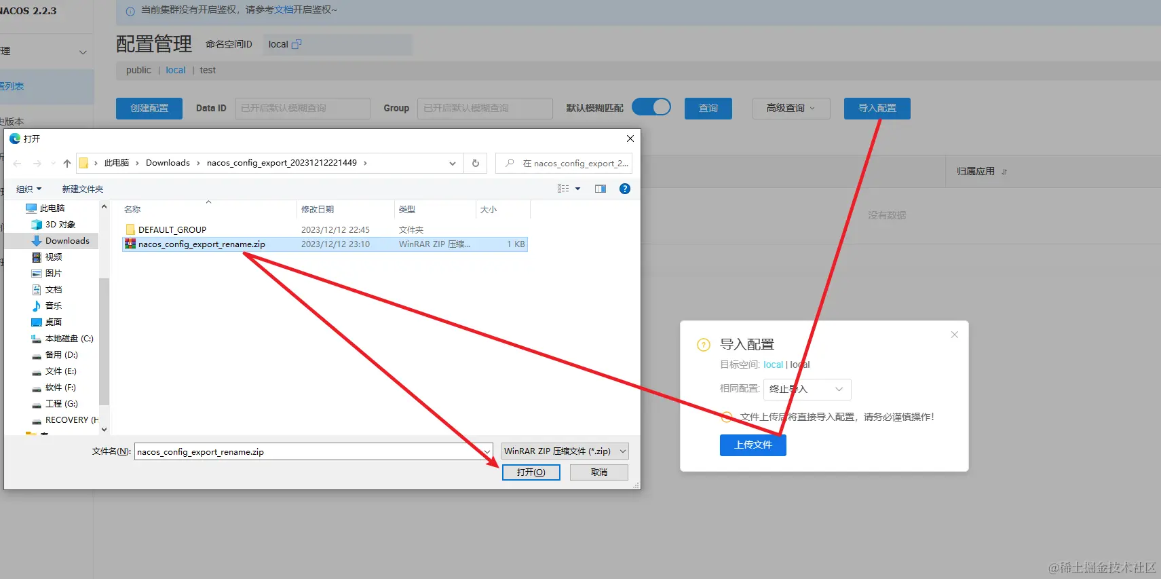Toggle the 默认模糊匹配 switch

point(651,107)
